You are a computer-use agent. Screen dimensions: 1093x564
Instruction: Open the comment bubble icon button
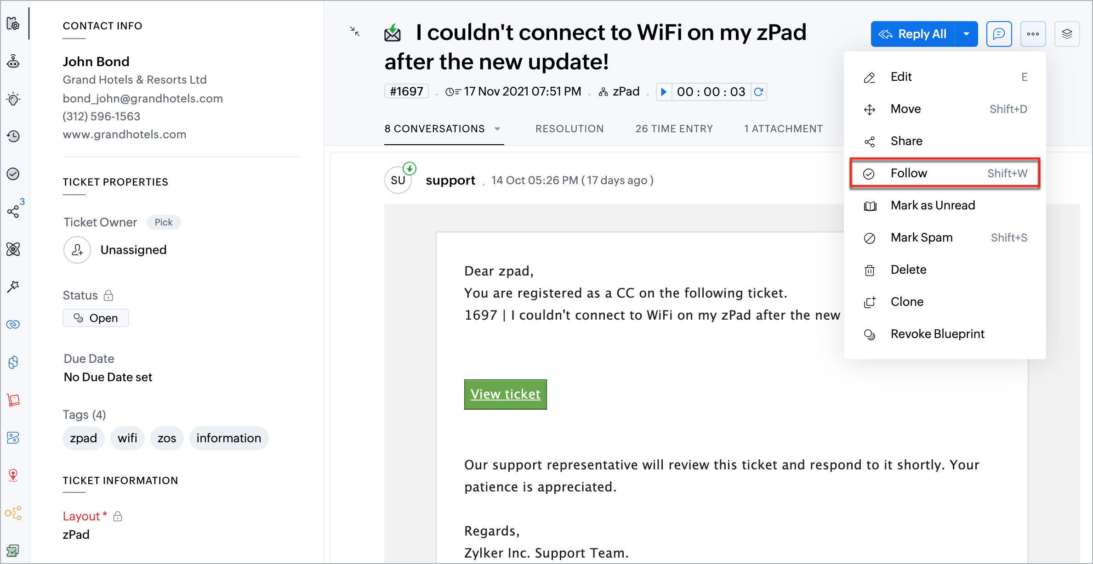click(999, 34)
